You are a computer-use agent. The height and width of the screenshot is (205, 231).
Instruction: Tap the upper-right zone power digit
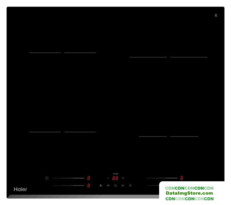(x=182, y=178)
